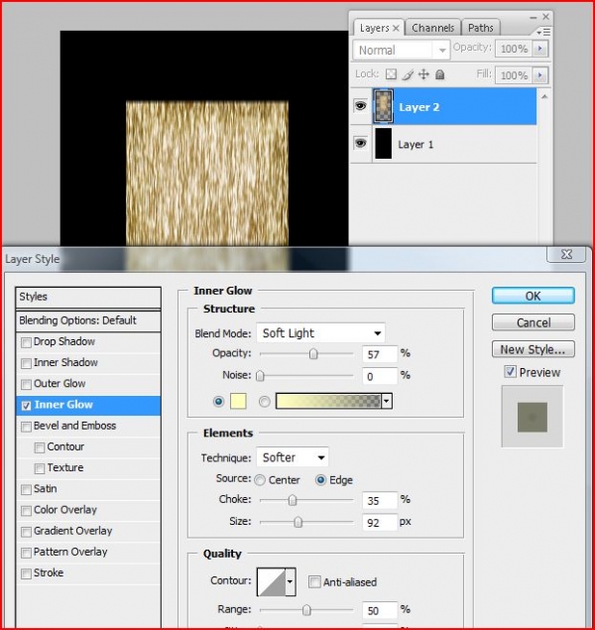Click the glow Opacity slider handle
The width and height of the screenshot is (595, 630).
(x=313, y=353)
